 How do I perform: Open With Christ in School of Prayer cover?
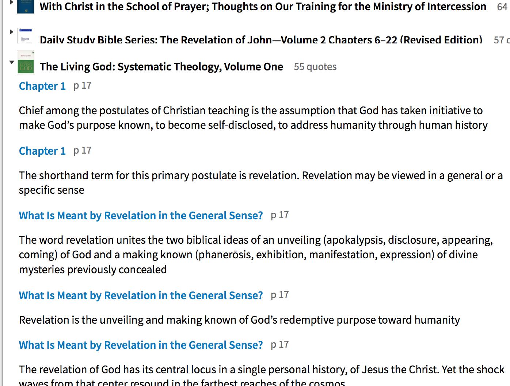pyautogui.click(x=26, y=7)
